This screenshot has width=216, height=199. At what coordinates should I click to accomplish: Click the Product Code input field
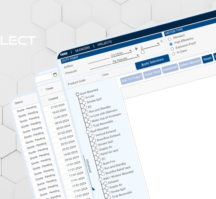(84, 80)
